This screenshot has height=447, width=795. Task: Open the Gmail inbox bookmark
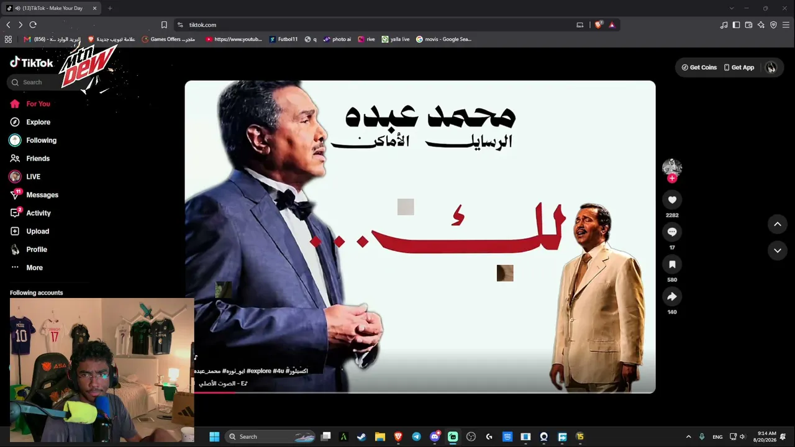[x=52, y=39]
